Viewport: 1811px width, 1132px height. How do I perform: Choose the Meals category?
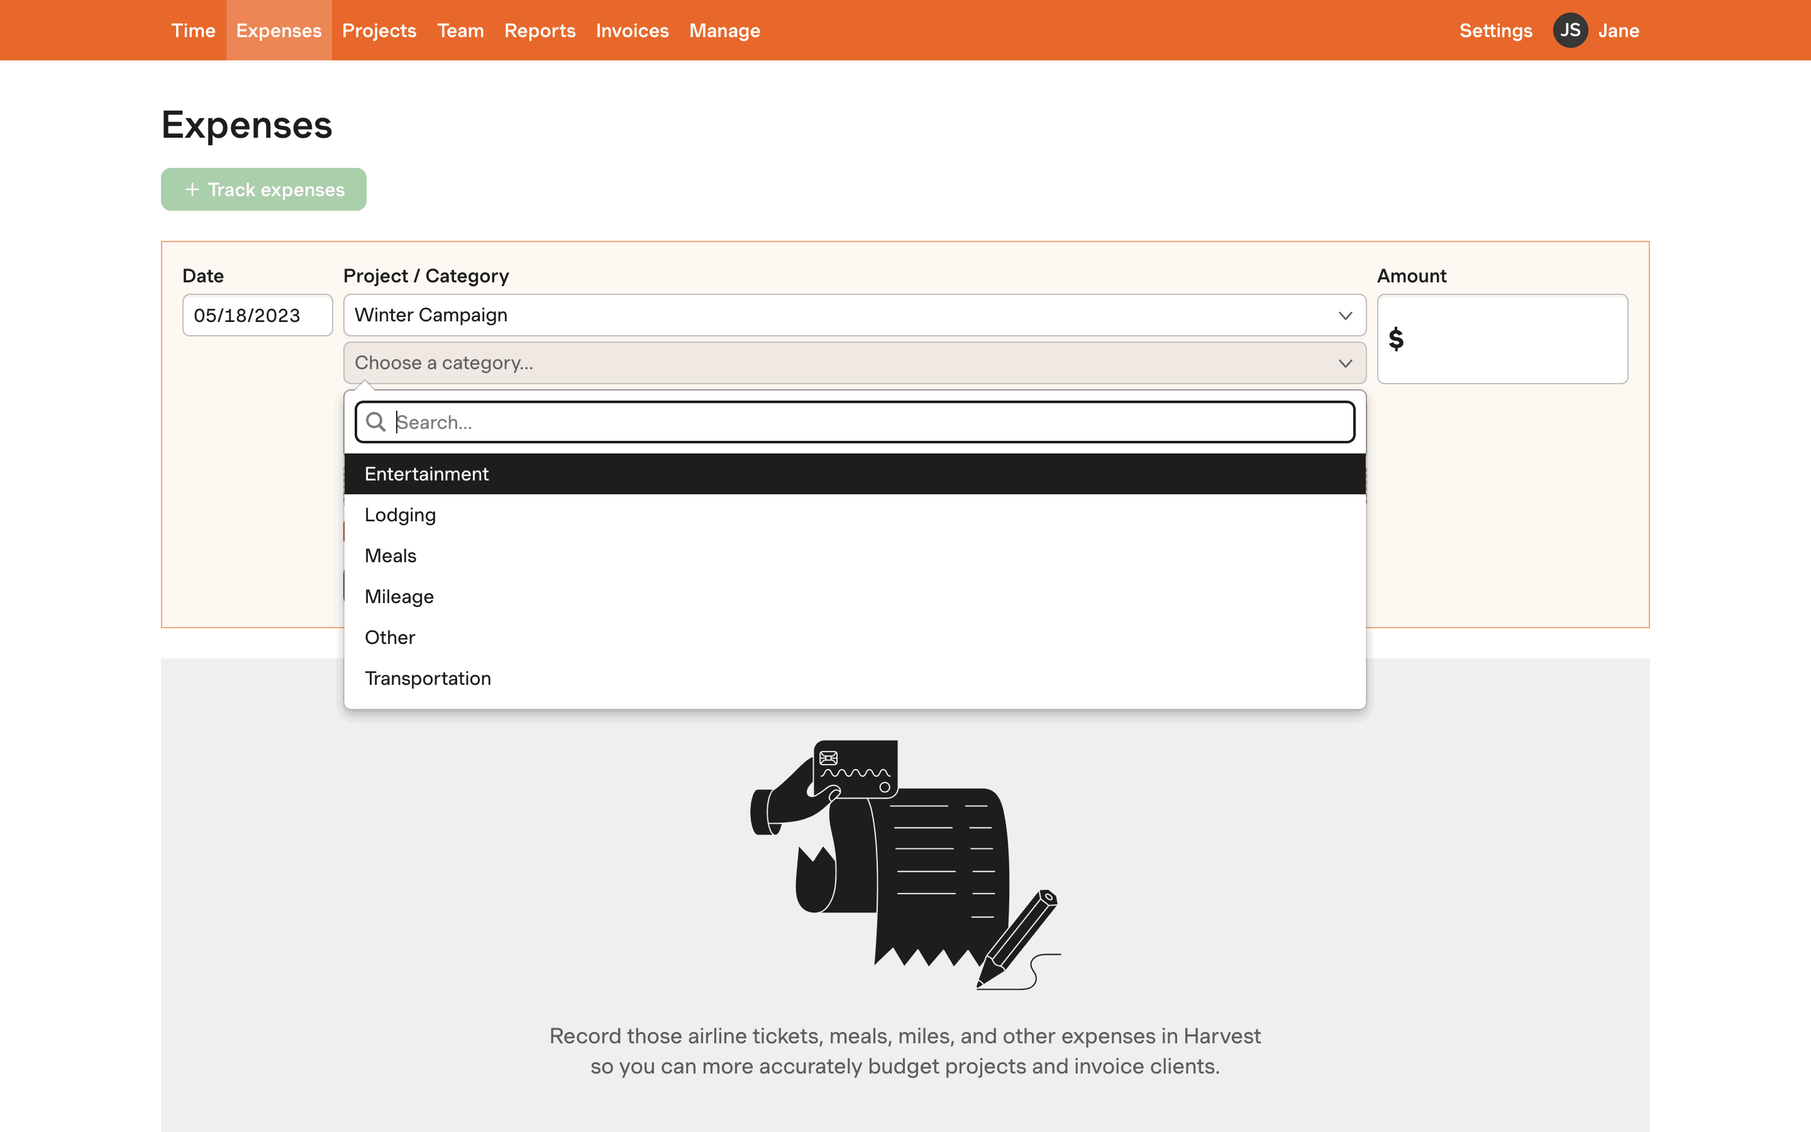click(x=390, y=555)
